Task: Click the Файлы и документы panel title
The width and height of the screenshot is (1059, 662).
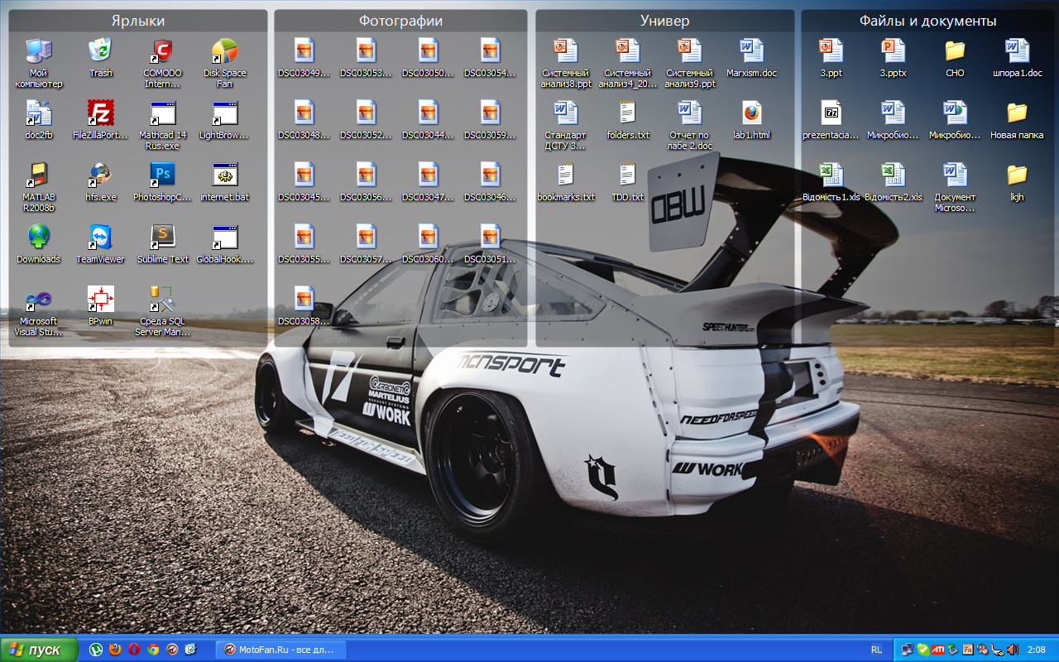Action: point(927,21)
